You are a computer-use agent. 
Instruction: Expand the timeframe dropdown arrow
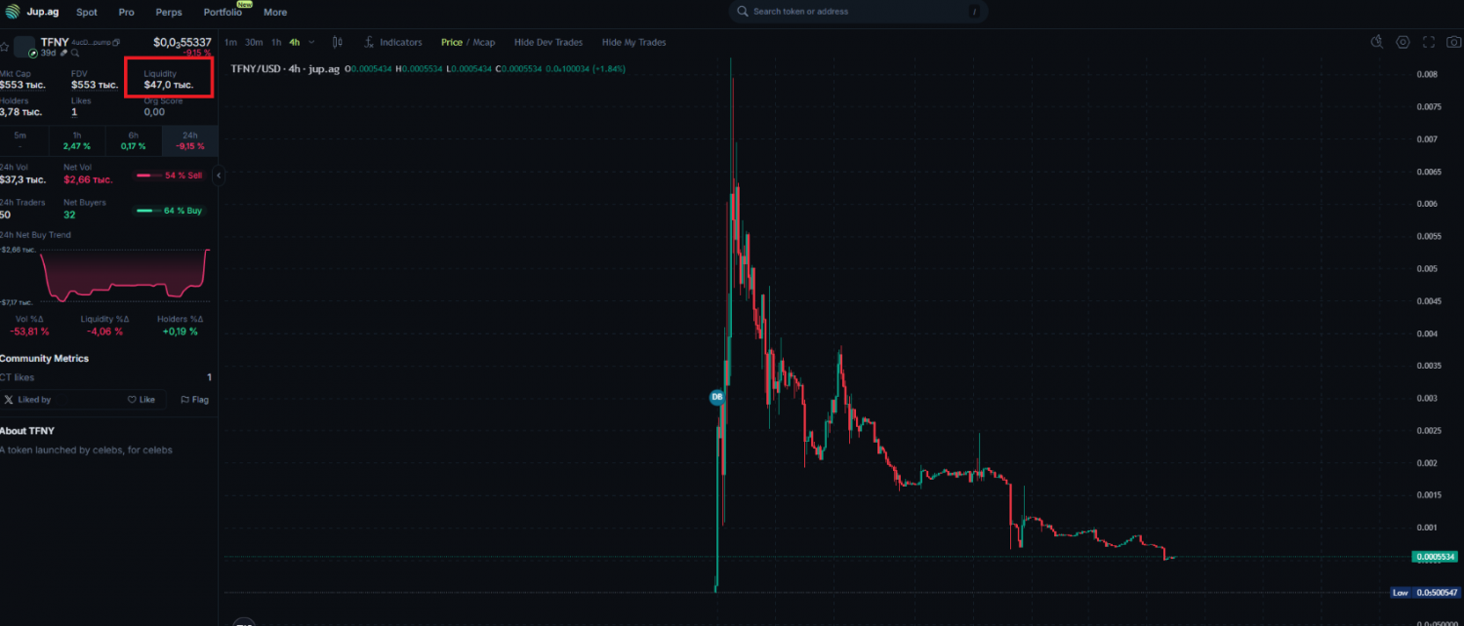click(310, 42)
